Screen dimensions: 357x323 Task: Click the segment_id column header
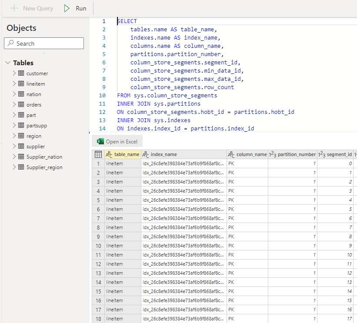point(335,154)
